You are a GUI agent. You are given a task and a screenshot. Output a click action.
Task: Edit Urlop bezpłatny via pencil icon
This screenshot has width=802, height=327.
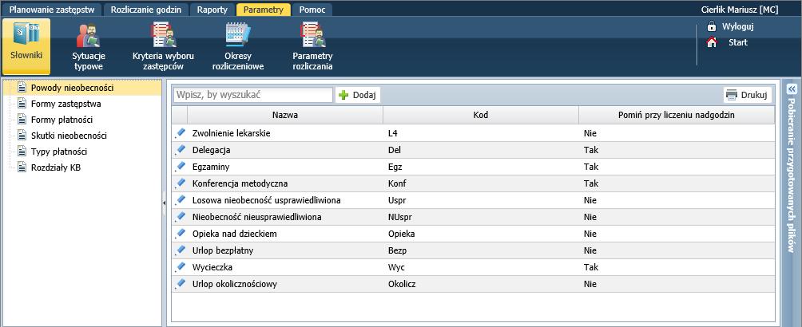[180, 250]
